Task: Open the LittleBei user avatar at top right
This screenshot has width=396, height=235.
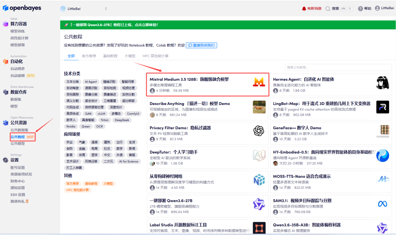Action: click(x=377, y=8)
